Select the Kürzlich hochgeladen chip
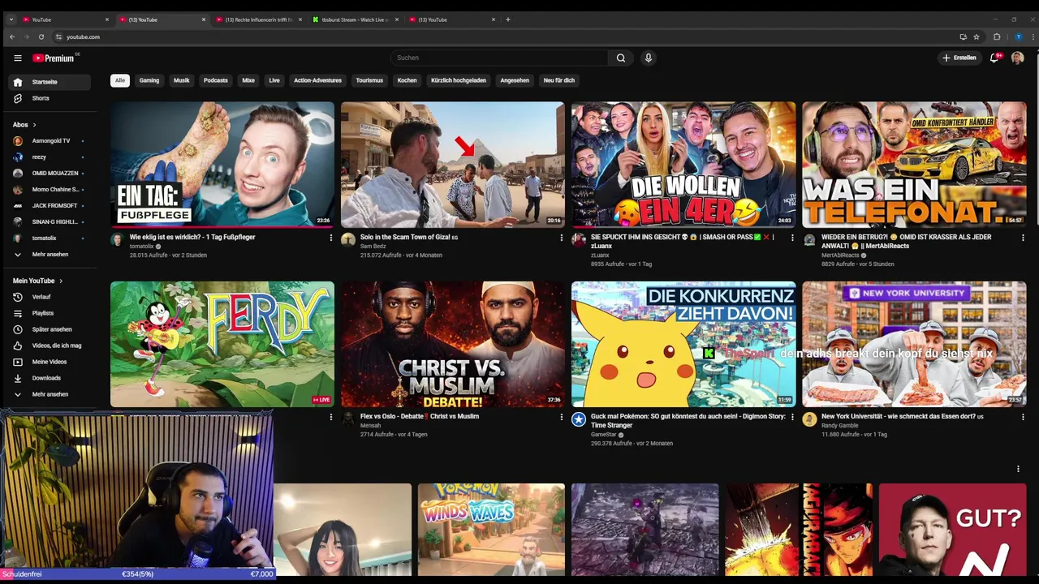Screen dimensions: 1039x584 (x=459, y=80)
